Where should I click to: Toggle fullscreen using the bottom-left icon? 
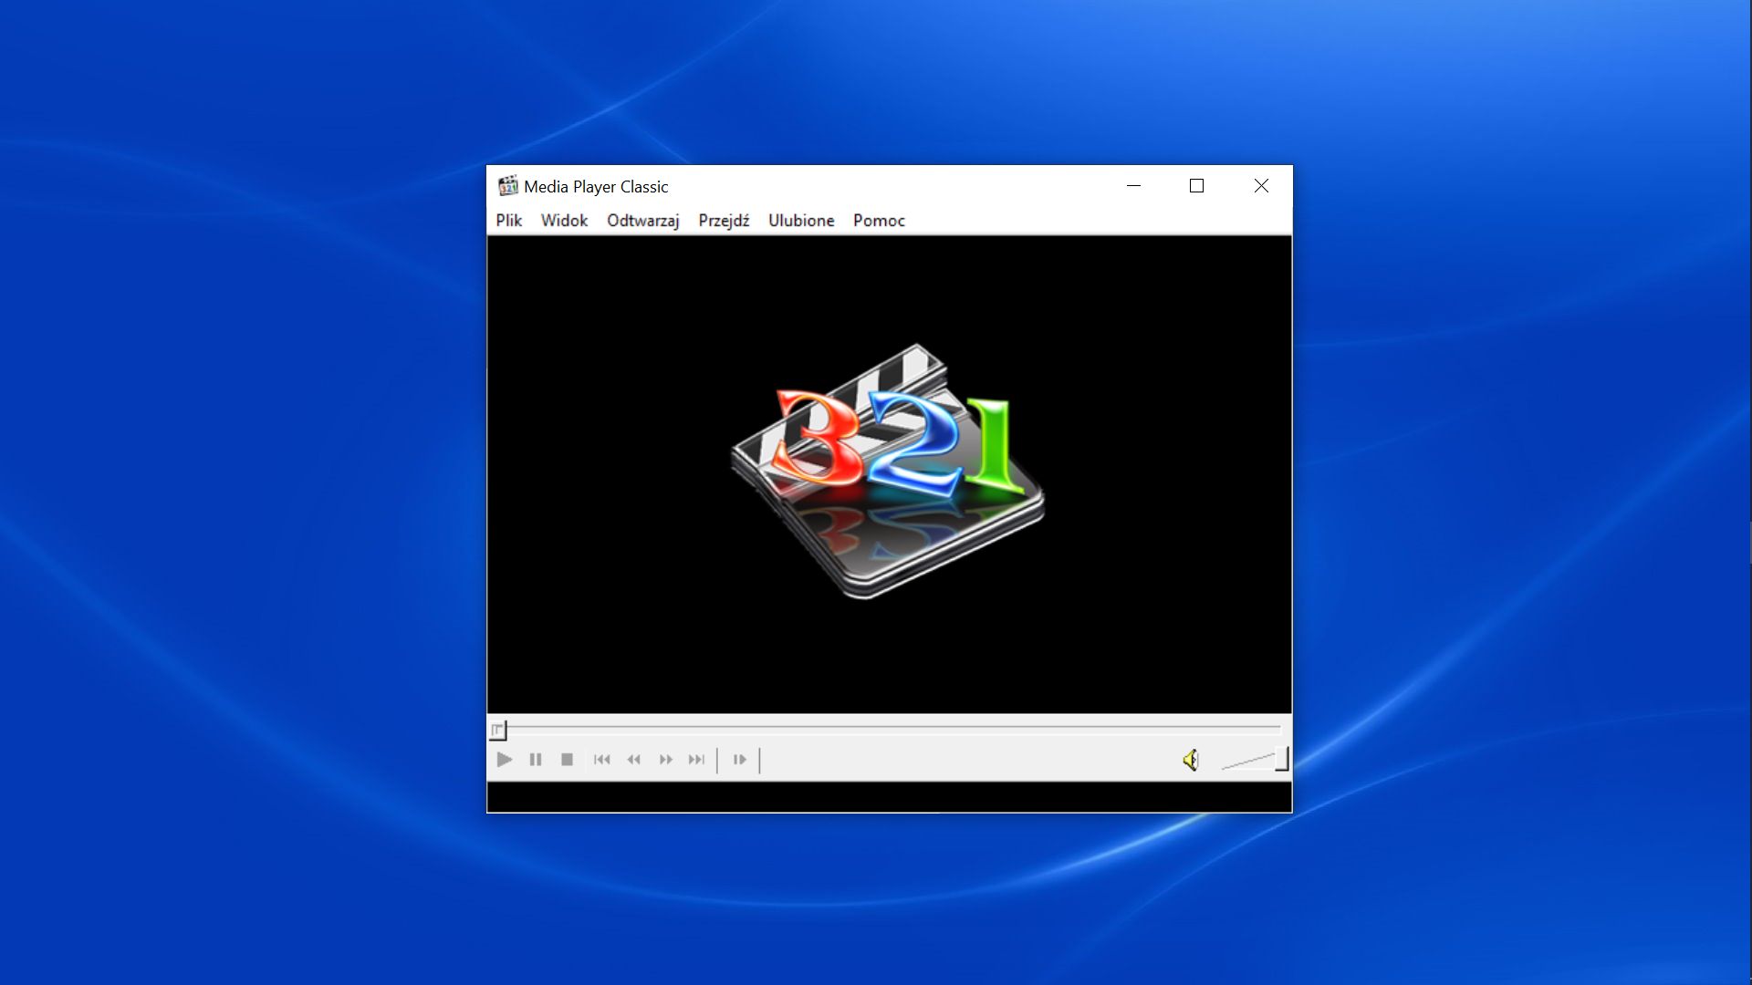(497, 728)
